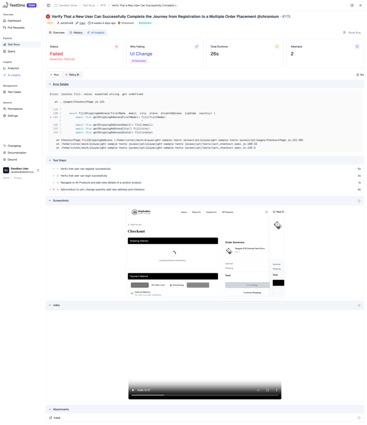The width and height of the screenshot is (367, 425).
Task: Collapse the Test Steps section
Action: [50, 160]
